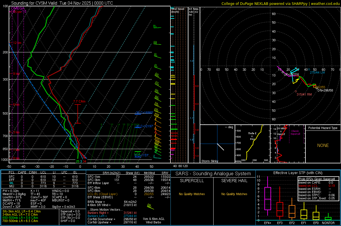Viewport: 341px width, 226px height.
Task: Click the Supercell = 0.0 value
Action: click(x=70, y=211)
